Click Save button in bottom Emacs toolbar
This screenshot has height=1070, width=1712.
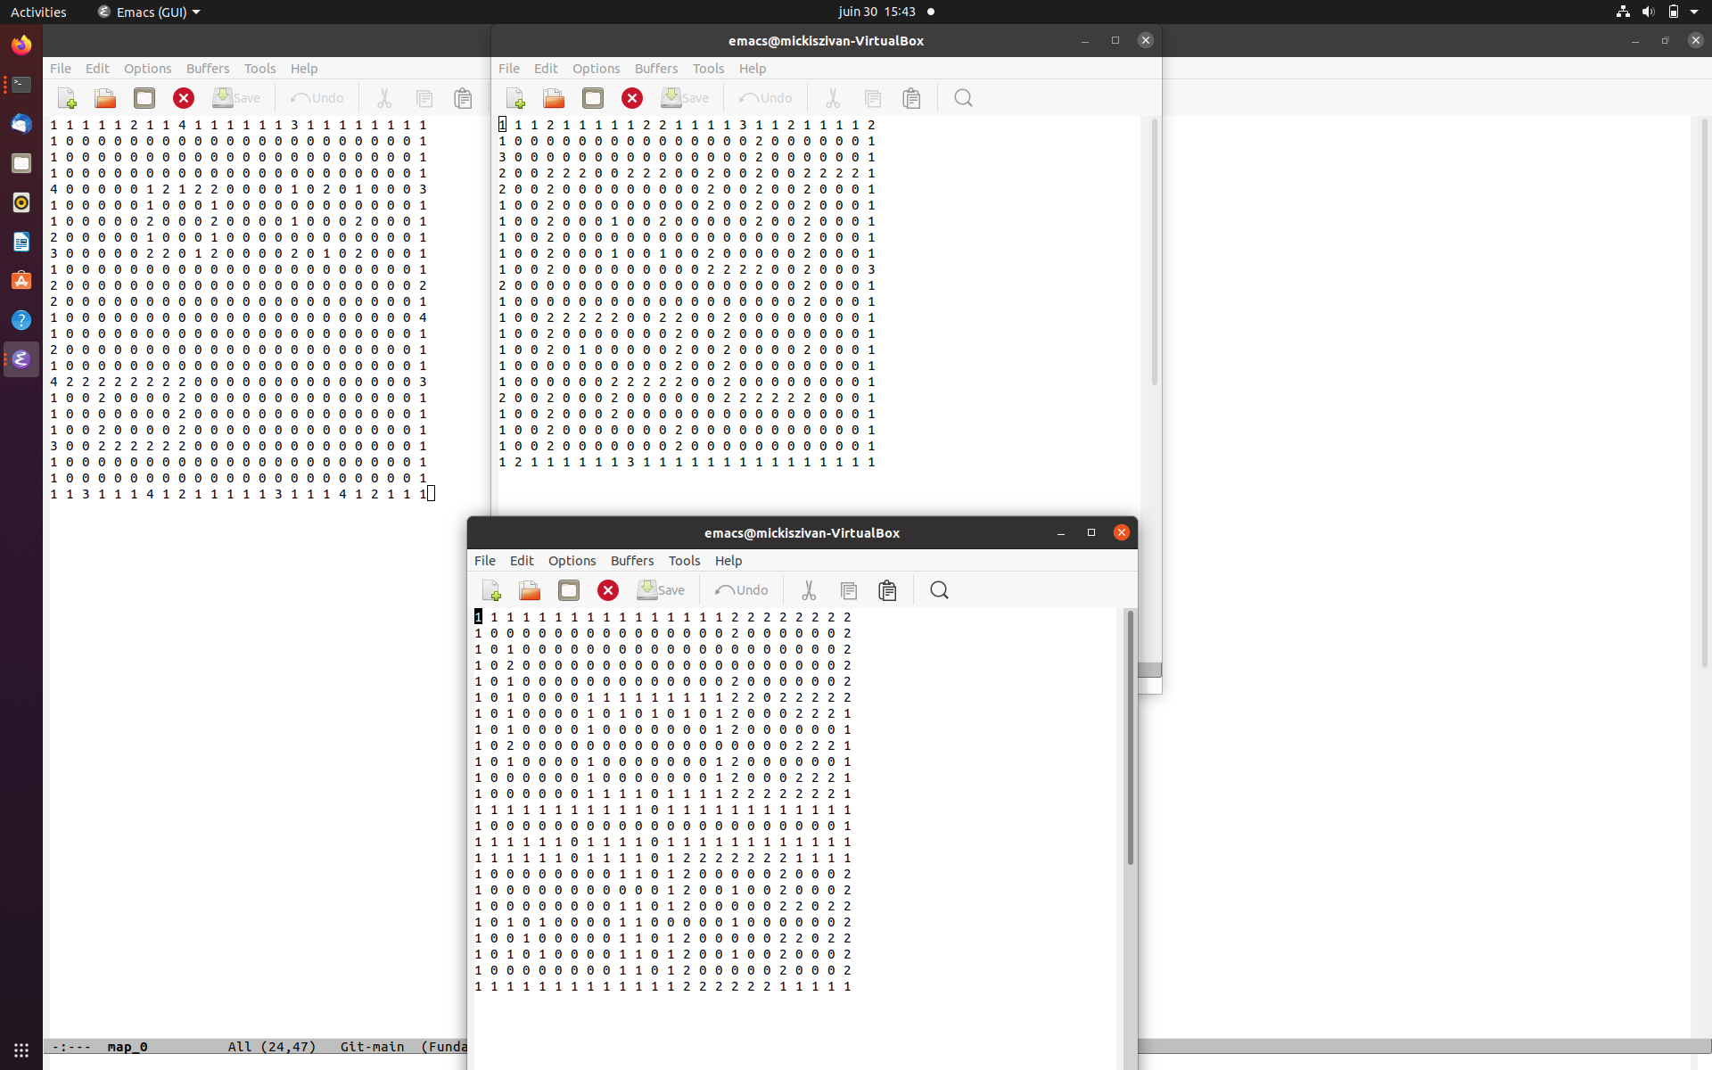[661, 590]
